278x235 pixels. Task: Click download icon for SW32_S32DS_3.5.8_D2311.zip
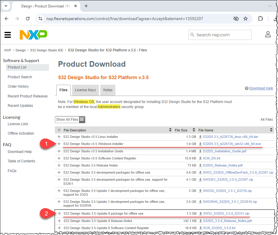pos(201,213)
